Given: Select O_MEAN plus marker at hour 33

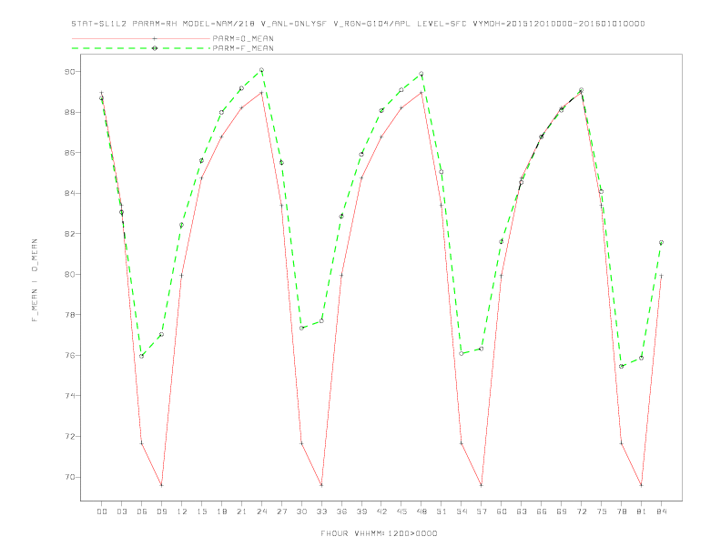Looking at the screenshot, I should pos(321,485).
